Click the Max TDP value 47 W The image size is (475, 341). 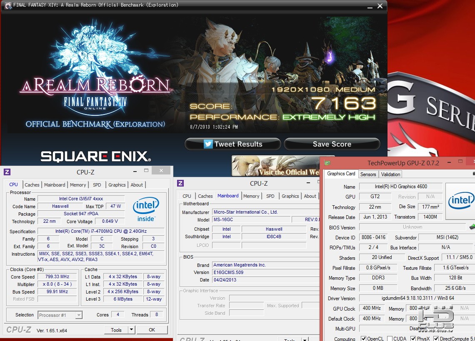coord(116,206)
